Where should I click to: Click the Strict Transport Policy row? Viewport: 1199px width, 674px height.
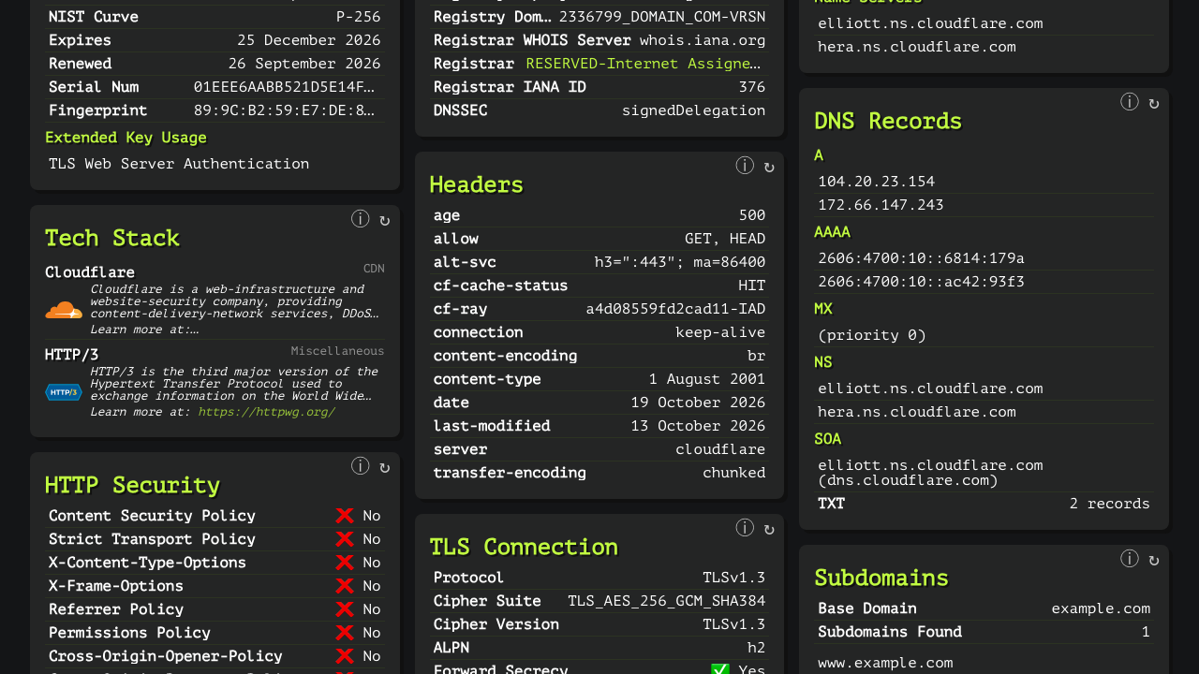pos(215,539)
